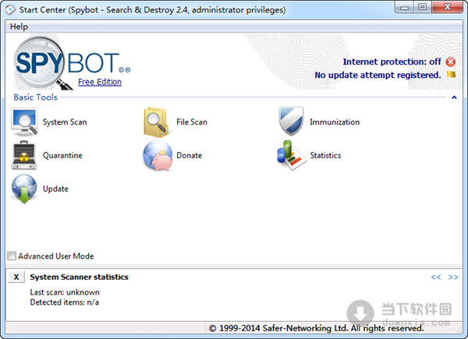Enable Advanced User Mode checkbox
468x339 pixels.
pos(12,256)
